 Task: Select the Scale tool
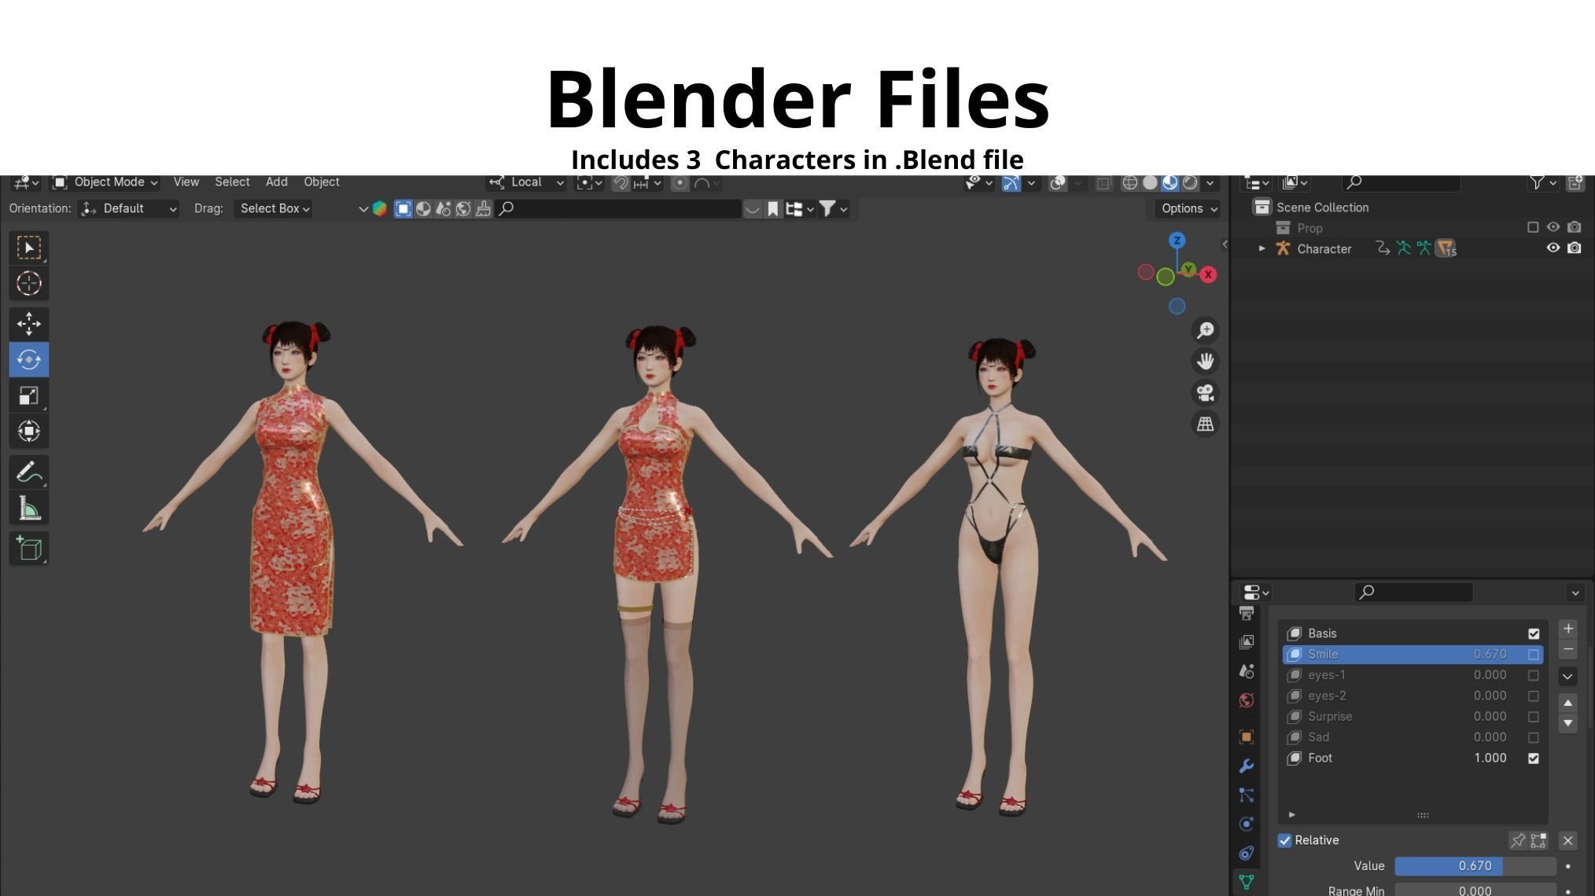point(29,395)
